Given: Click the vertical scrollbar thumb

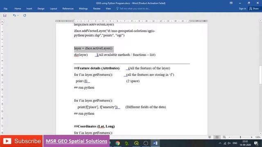Looking at the screenshot, I should tap(260, 75).
